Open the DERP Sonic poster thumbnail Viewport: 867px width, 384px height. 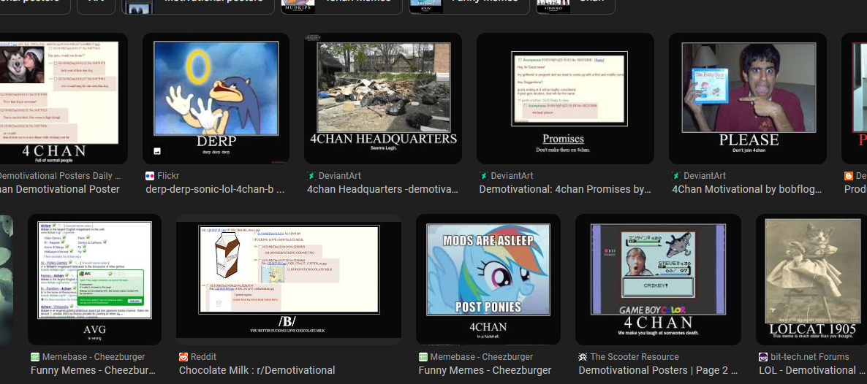[216, 99]
